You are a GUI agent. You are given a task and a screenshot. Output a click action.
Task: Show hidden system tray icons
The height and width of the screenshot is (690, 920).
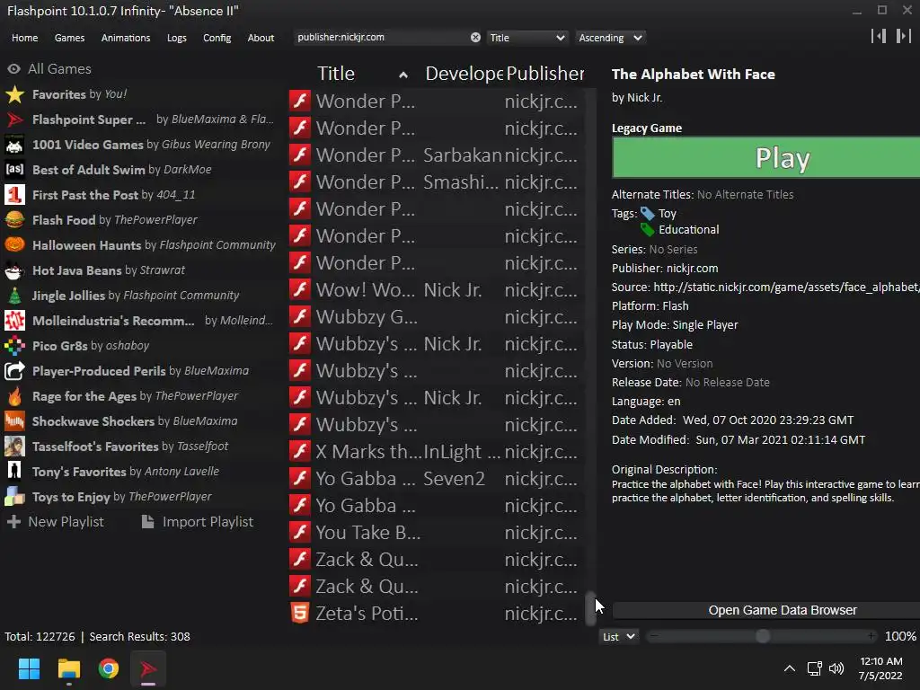[x=790, y=668]
